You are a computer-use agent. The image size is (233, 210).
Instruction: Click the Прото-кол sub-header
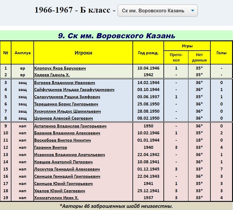(x=176, y=57)
